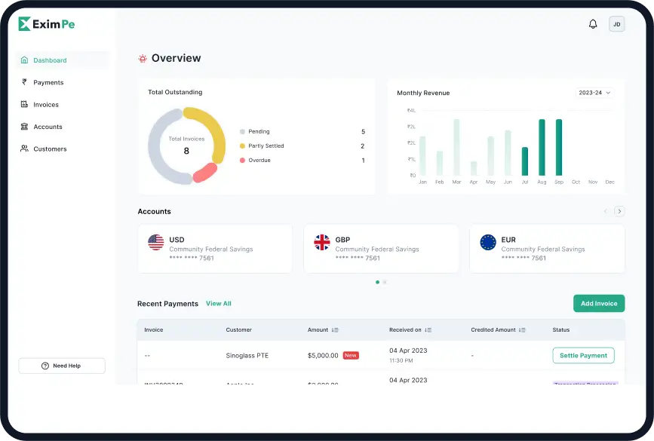Sort payments by Received on icon
The image size is (654, 441).
pos(428,329)
